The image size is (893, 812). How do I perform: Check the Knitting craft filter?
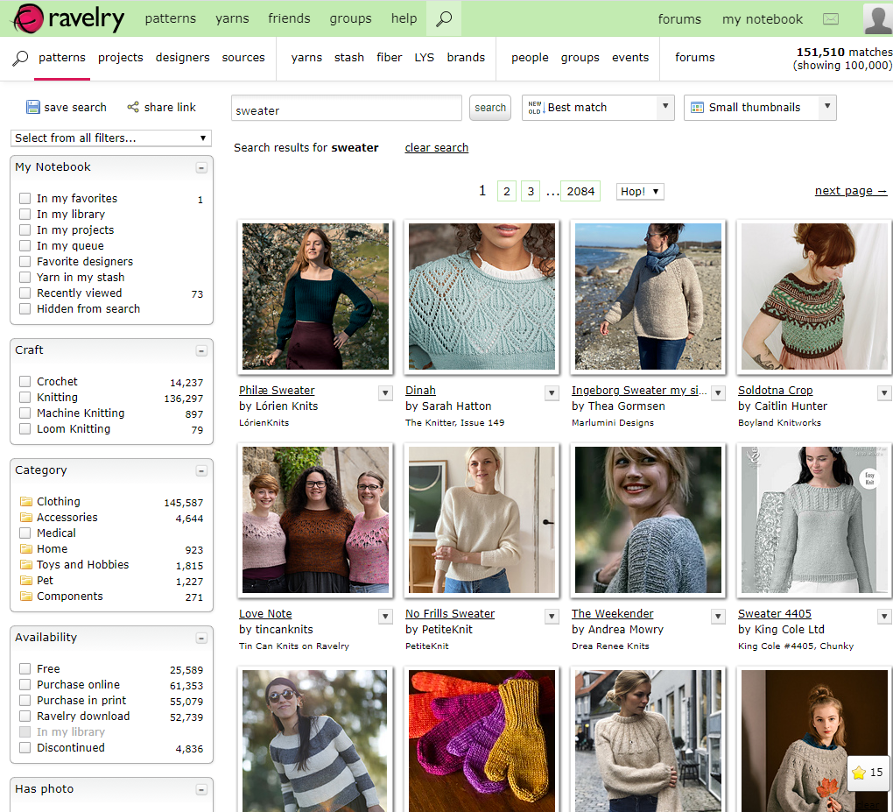(x=25, y=397)
